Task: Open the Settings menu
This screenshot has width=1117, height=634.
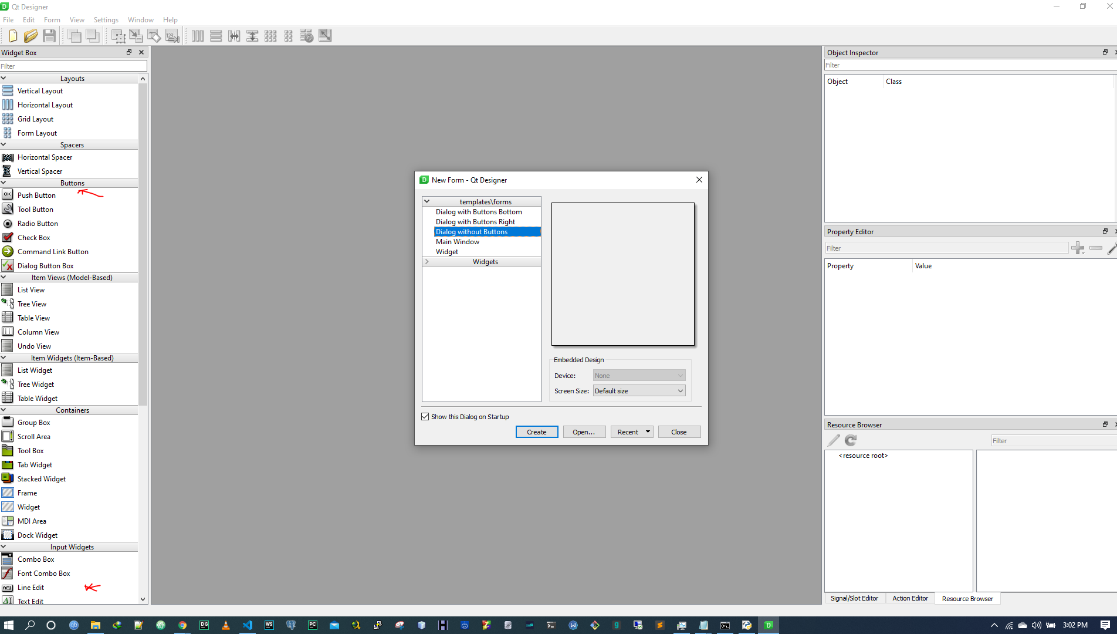Action: pos(106,19)
